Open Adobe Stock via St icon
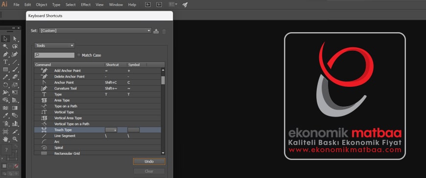Image resolution: width=426 pixels, height=178 pixels. pos(159,4)
